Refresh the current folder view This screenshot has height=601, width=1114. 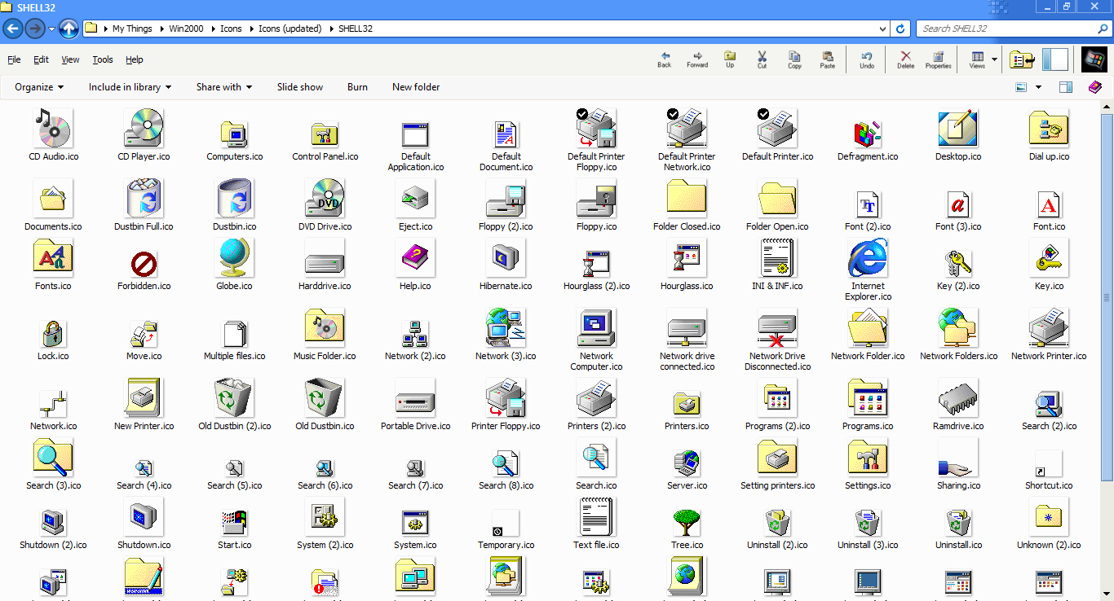point(900,29)
